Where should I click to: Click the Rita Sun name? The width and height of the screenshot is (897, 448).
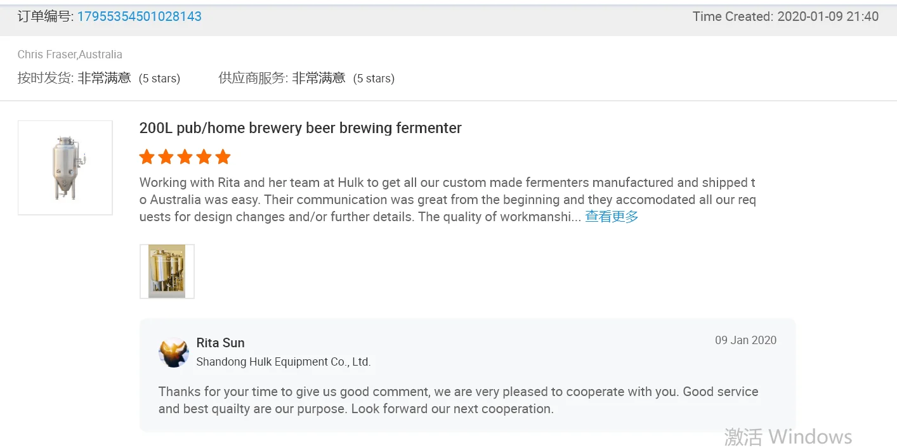click(220, 343)
